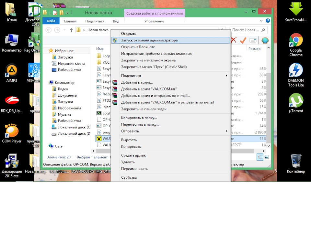Open recent locations dropdown arrow
The image size is (311, 252).
click(x=64, y=30)
